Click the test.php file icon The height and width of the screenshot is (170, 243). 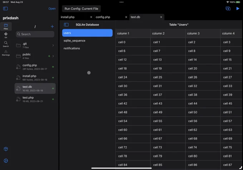point(18,99)
